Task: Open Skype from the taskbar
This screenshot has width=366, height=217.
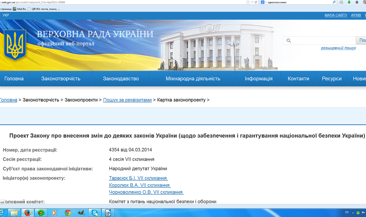Action: pos(95,212)
